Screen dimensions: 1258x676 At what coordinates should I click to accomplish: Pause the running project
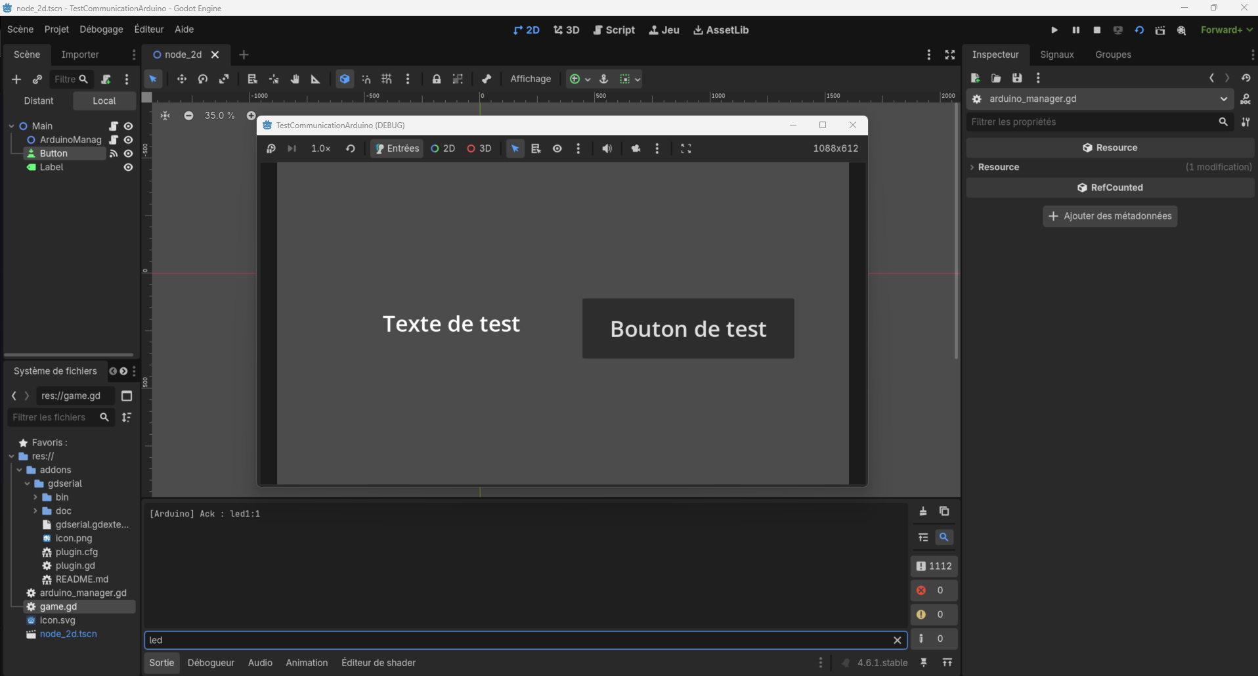(x=1075, y=30)
